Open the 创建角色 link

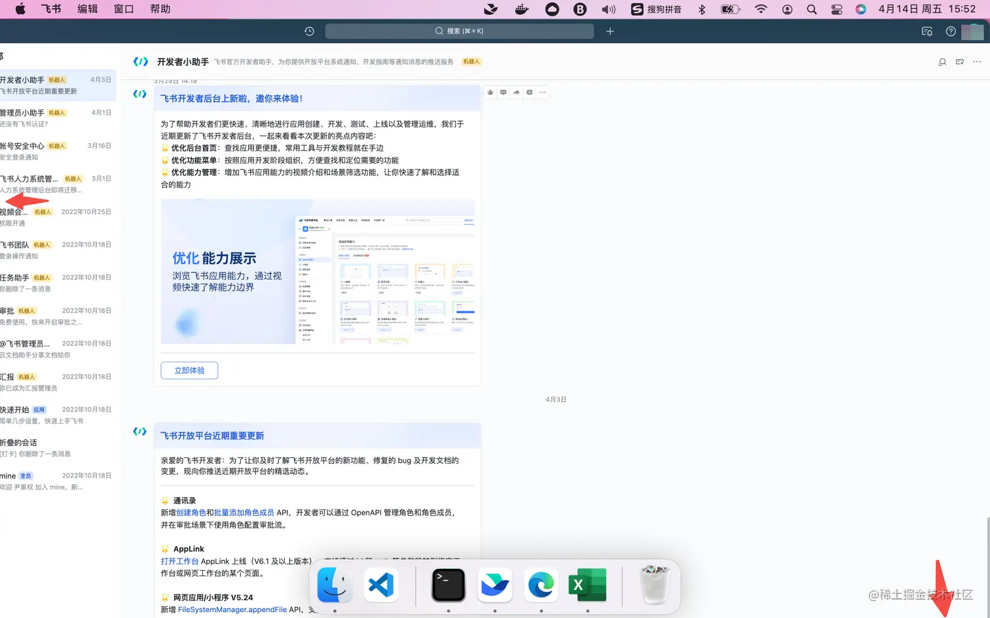point(191,513)
